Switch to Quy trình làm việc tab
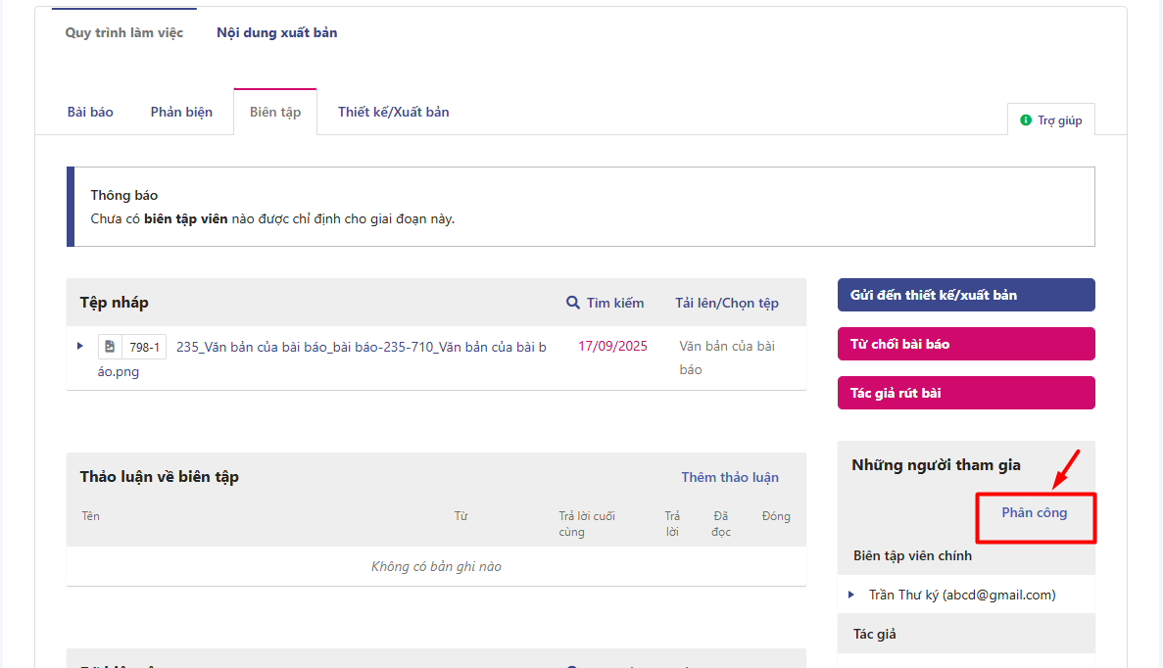Image resolution: width=1163 pixels, height=668 pixels. point(124,32)
